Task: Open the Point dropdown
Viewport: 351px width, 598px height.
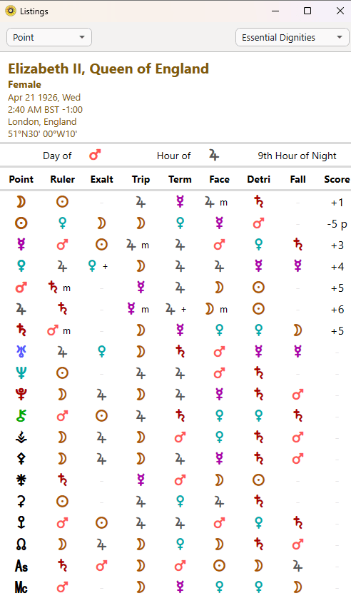Action: pos(49,37)
